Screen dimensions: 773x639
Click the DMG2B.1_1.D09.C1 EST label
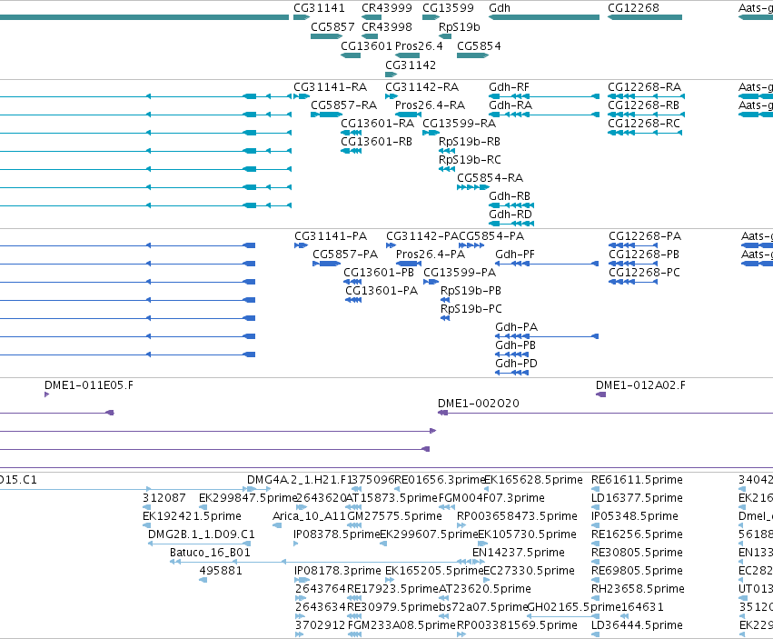(202, 534)
